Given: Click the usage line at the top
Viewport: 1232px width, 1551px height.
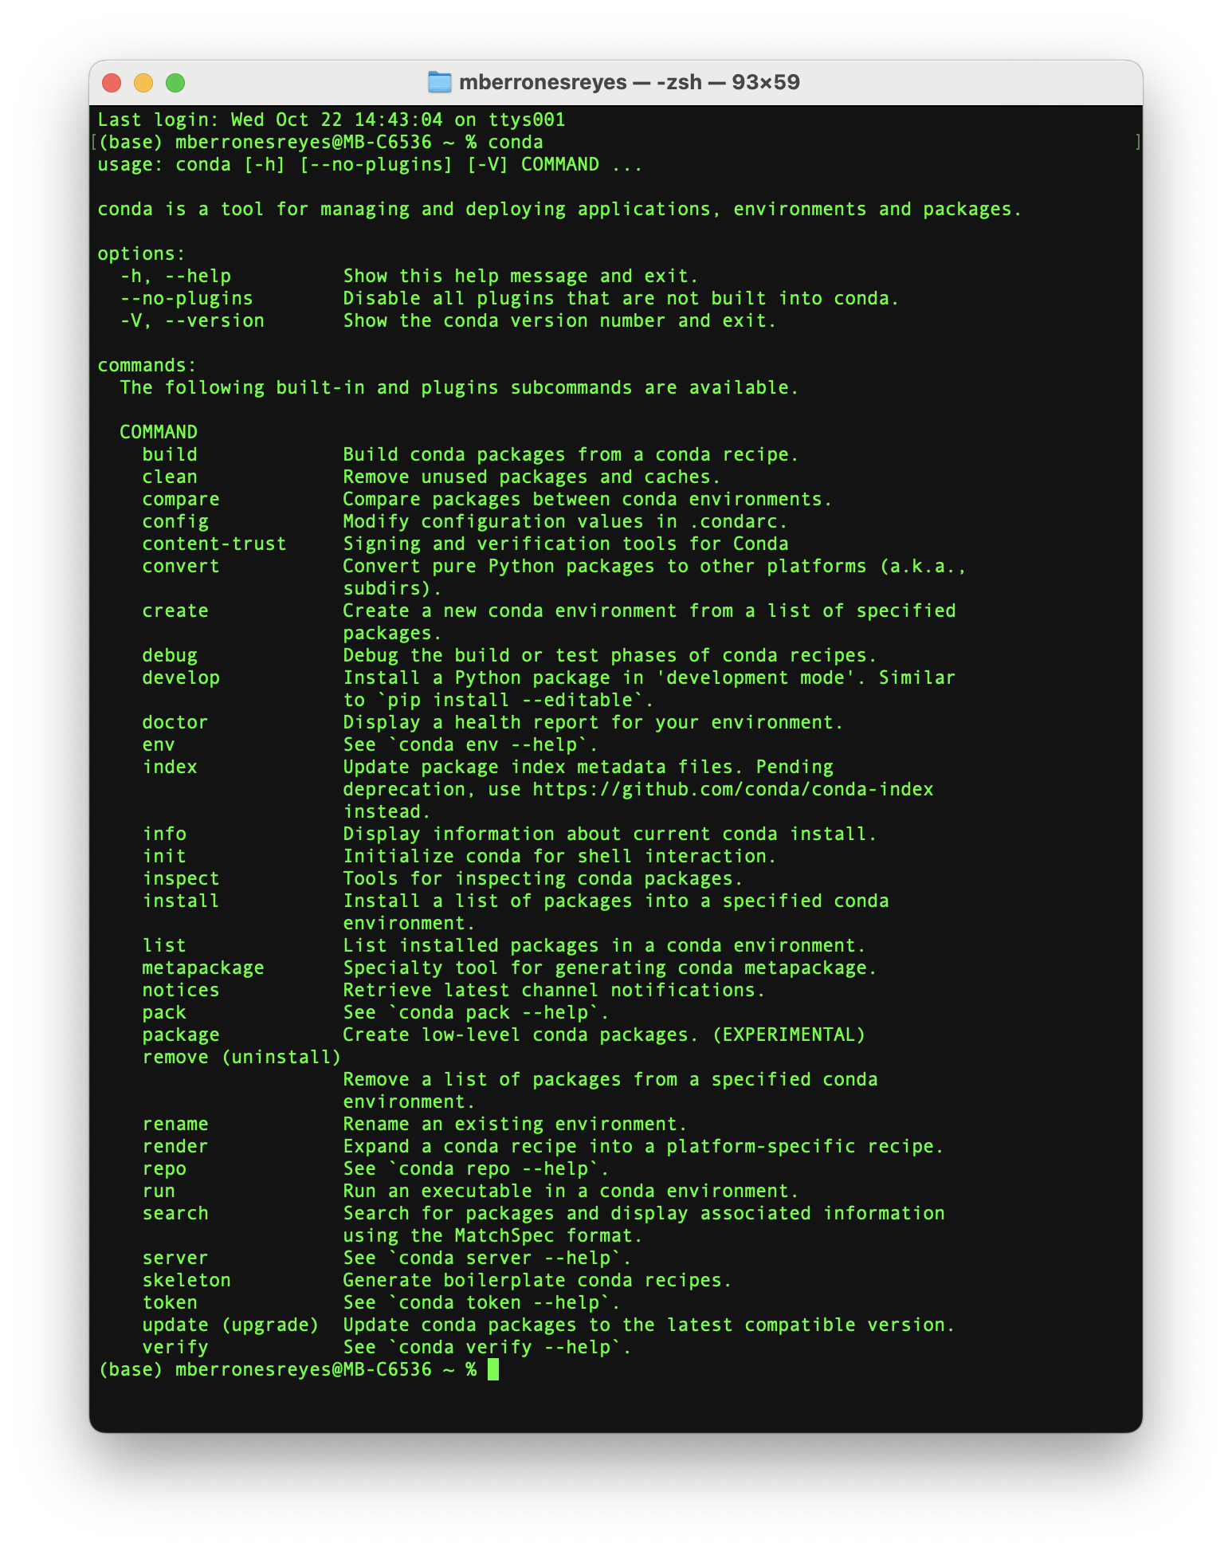Looking at the screenshot, I should (x=370, y=163).
